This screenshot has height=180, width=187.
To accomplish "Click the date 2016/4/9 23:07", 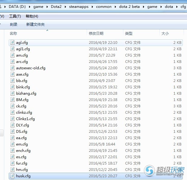I will pyautogui.click(x=102, y=80).
